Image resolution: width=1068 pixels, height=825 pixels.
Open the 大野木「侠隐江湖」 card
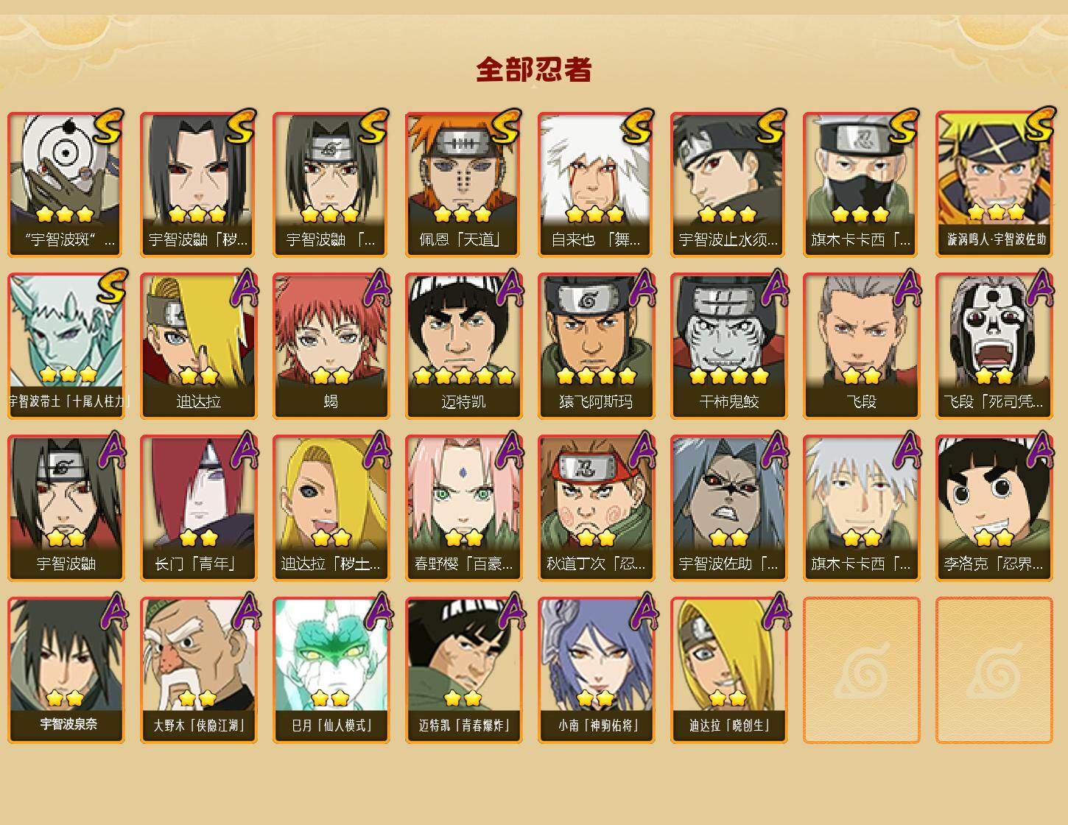198,670
